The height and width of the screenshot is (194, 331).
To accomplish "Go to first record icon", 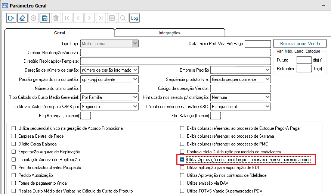I will [67, 18].
